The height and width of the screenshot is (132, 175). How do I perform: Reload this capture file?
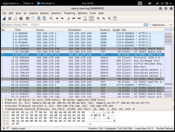pyautogui.click(x=45, y=18)
